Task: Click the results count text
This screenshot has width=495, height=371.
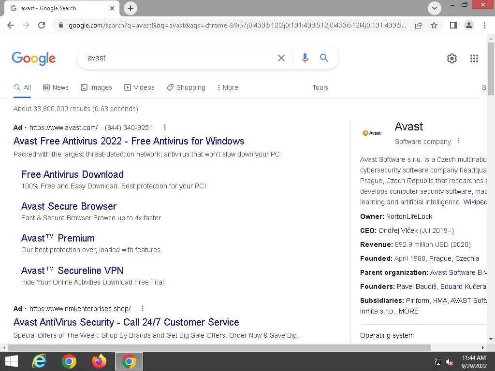Action: pos(76,109)
